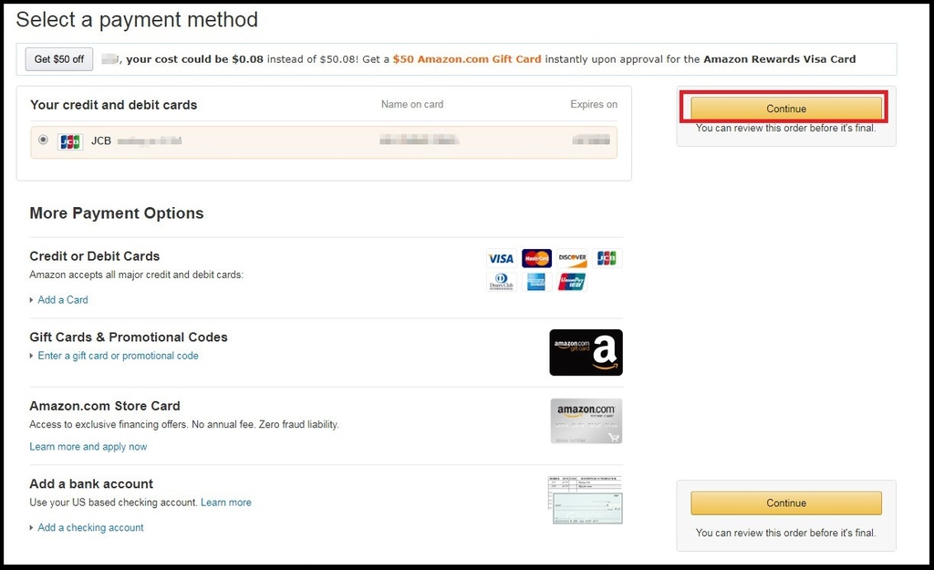The image size is (934, 570).
Task: Click the Amazon.com Store Card image
Action: (586, 420)
